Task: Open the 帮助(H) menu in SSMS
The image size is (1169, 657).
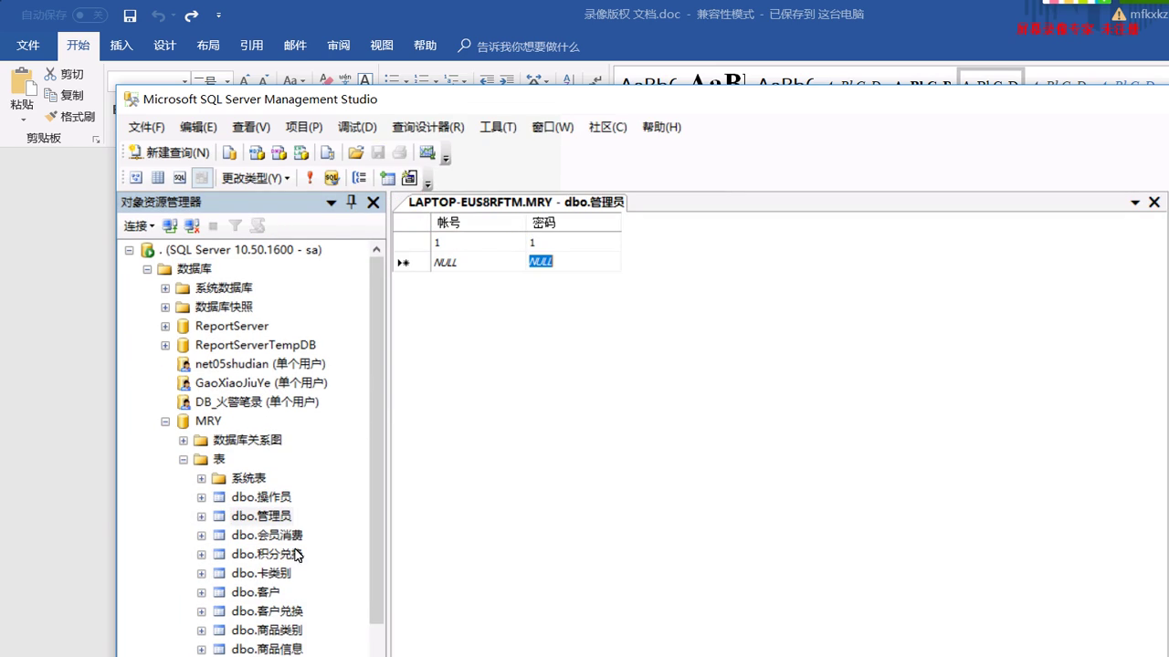Action: [x=661, y=127]
